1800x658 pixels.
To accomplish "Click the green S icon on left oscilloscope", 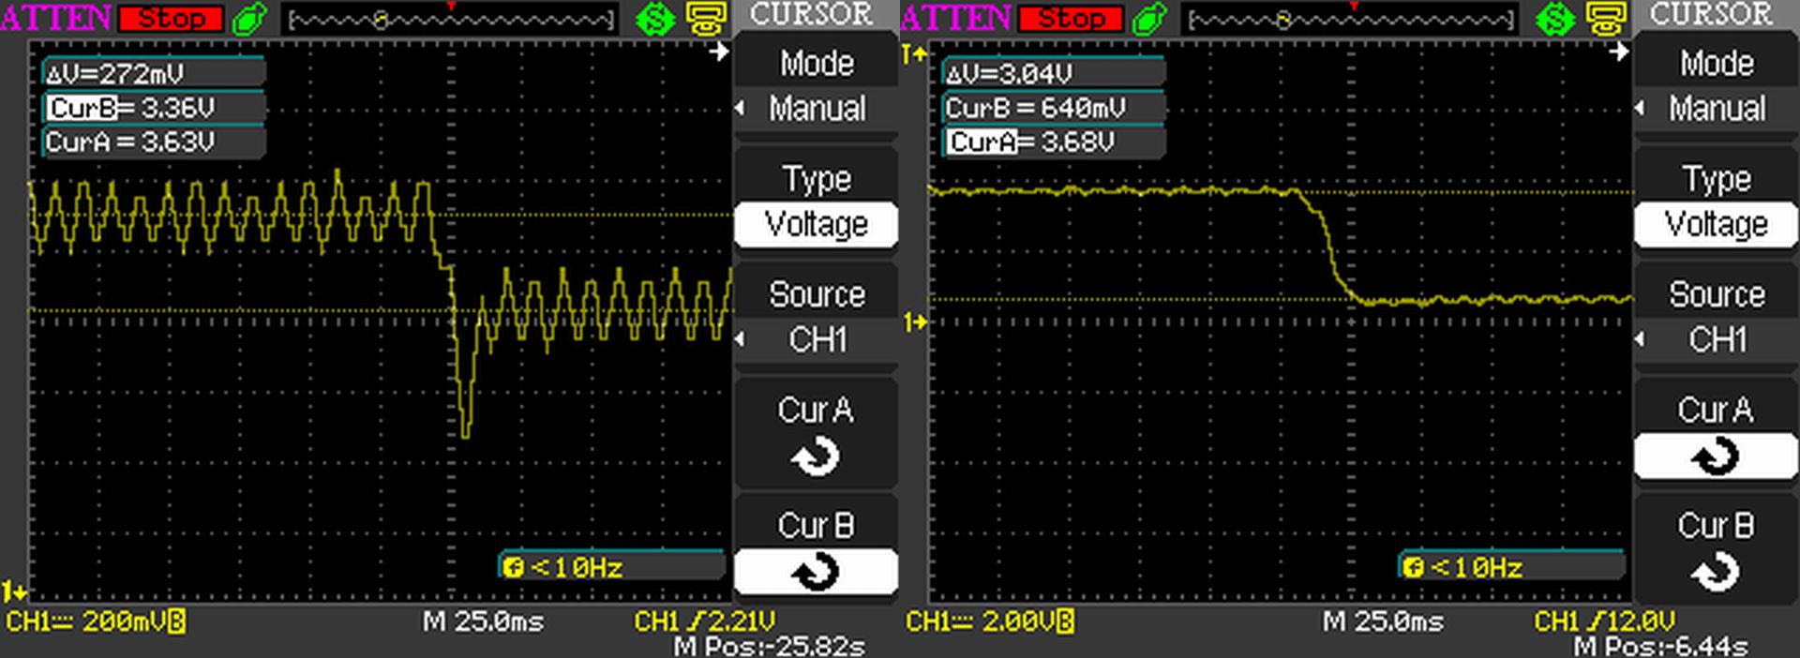I will (654, 19).
